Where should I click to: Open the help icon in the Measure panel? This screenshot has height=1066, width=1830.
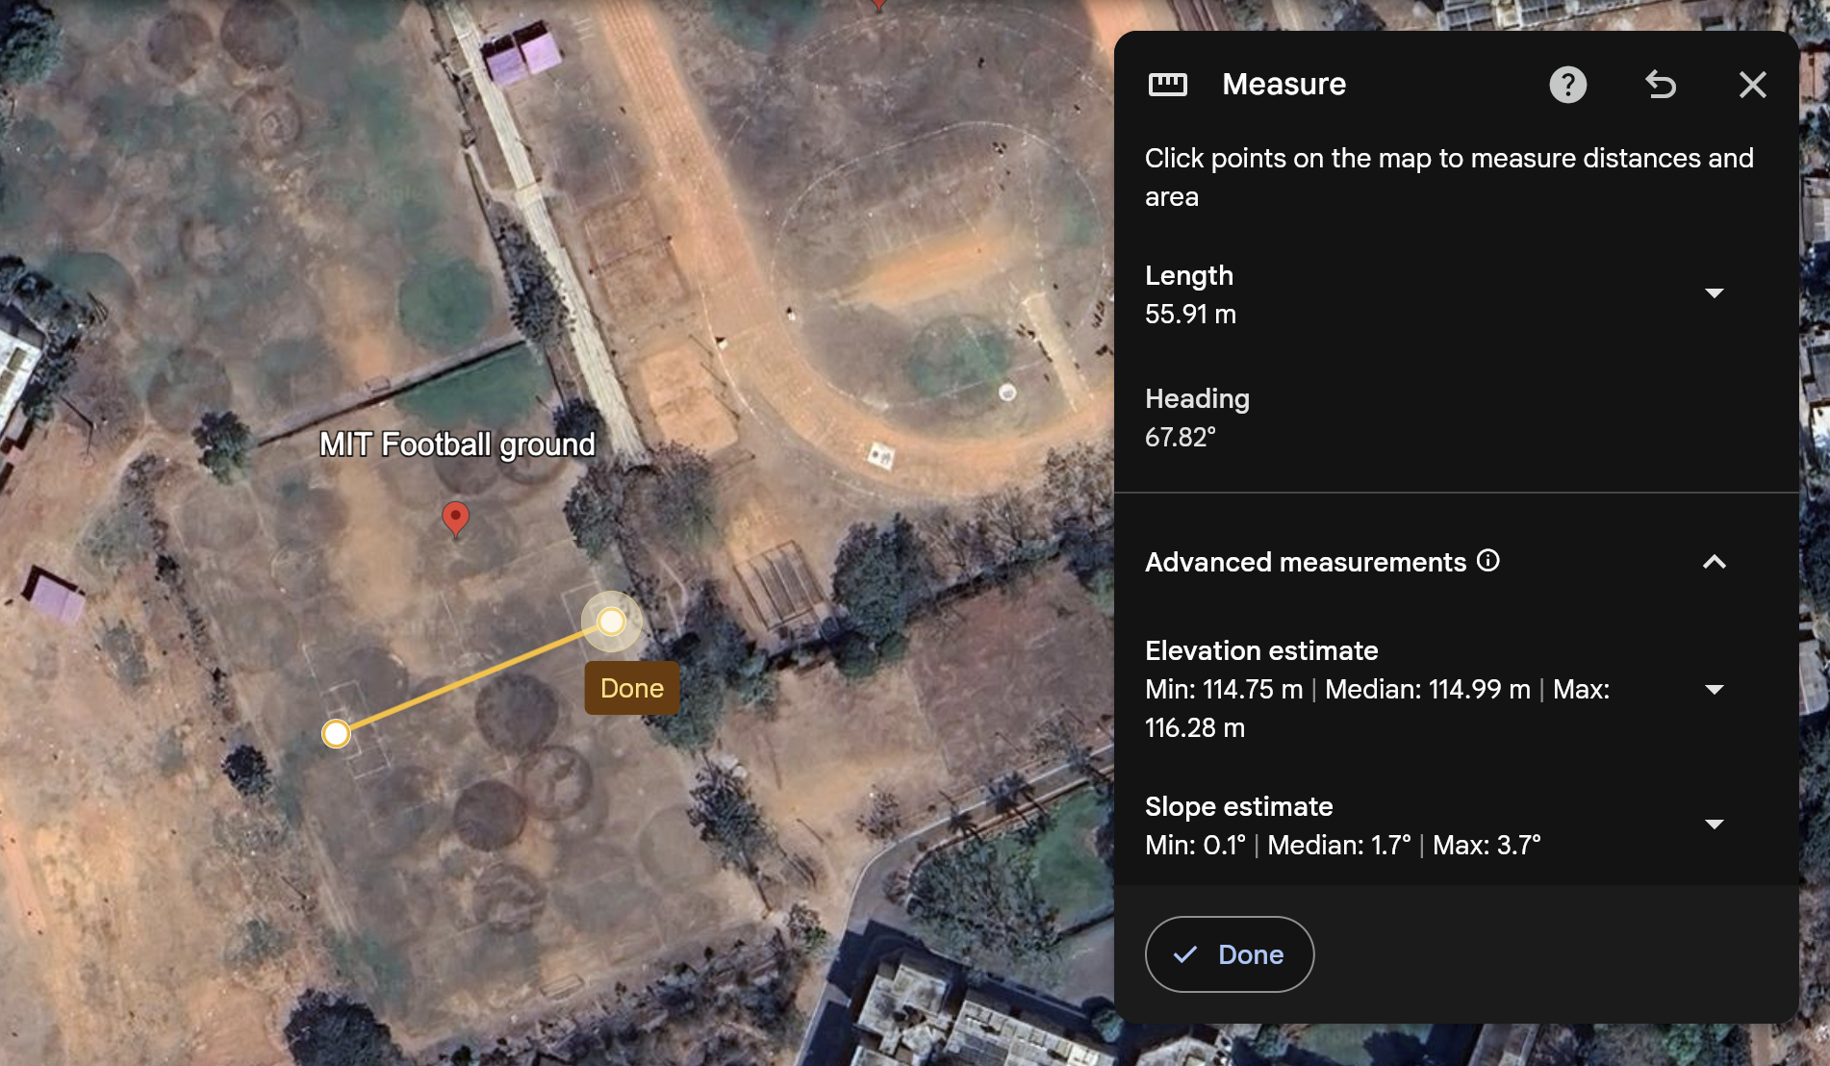coord(1567,85)
